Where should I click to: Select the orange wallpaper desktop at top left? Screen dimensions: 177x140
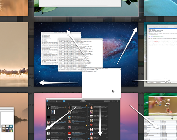click(x=14, y=8)
